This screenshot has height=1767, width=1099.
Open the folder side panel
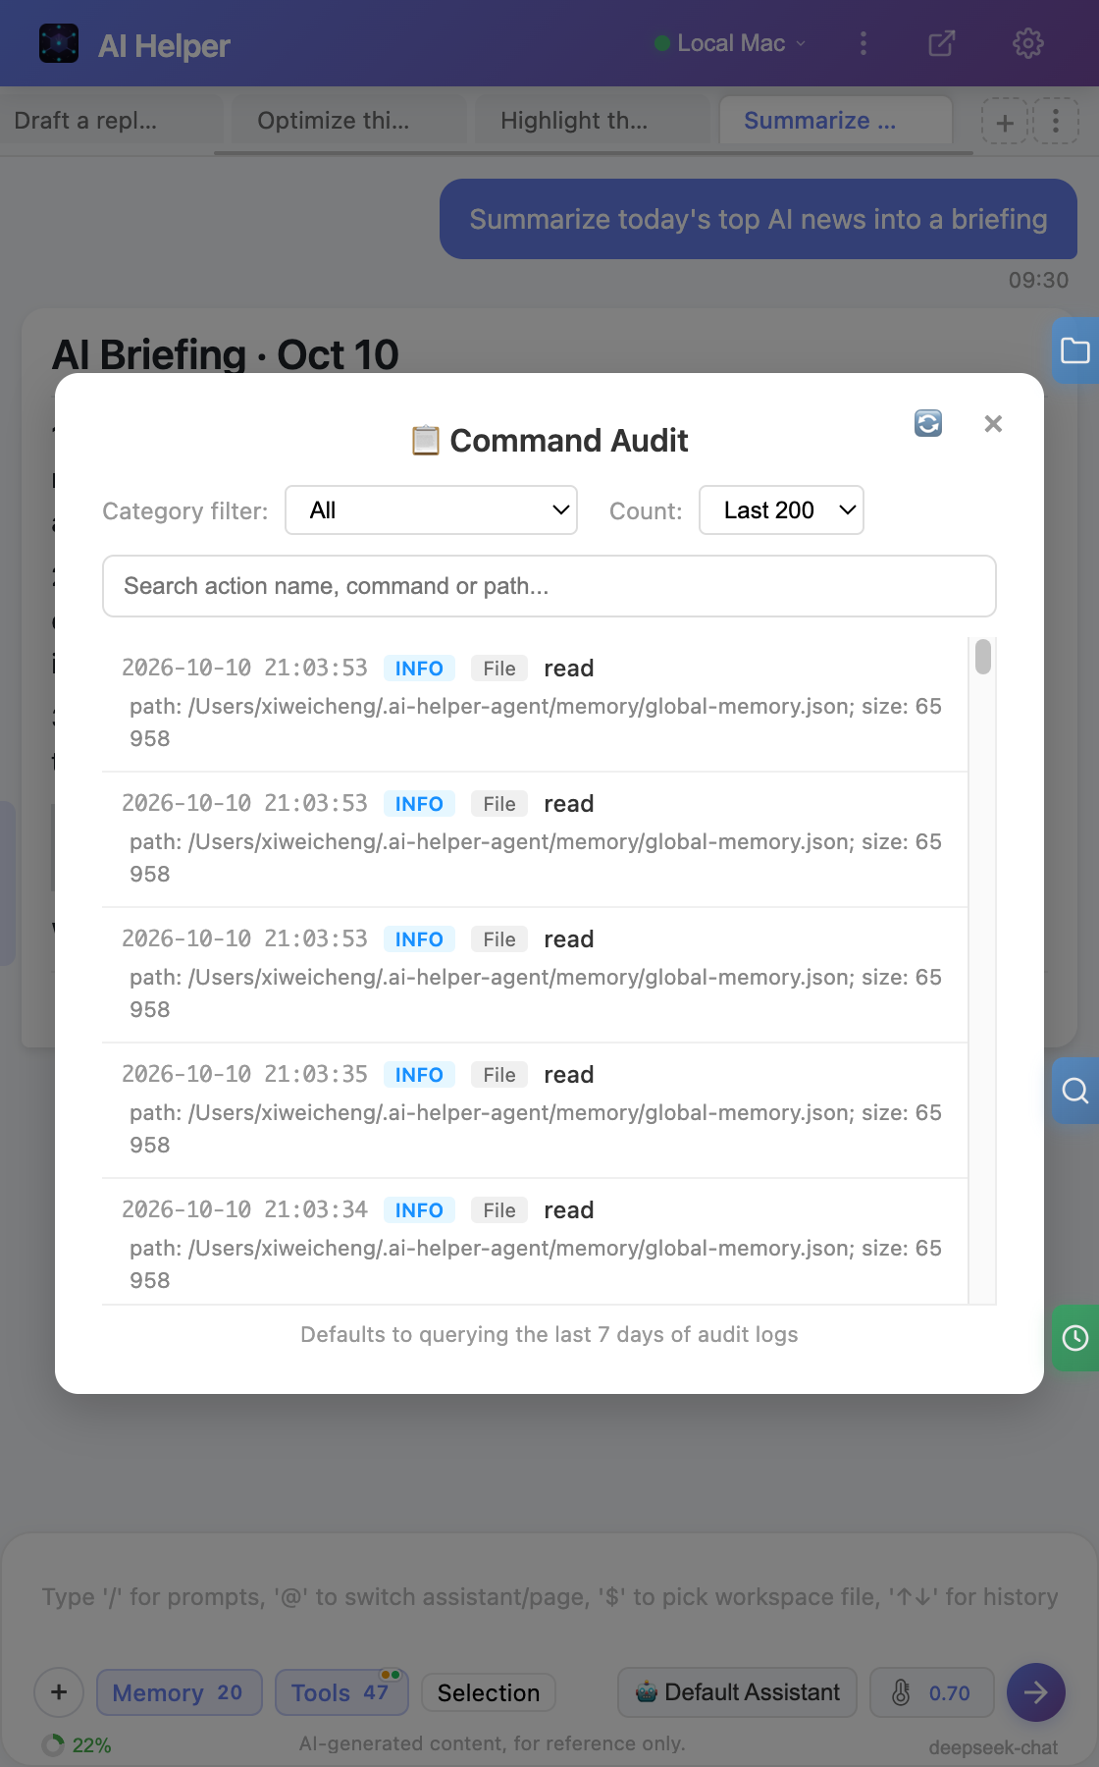point(1075,351)
